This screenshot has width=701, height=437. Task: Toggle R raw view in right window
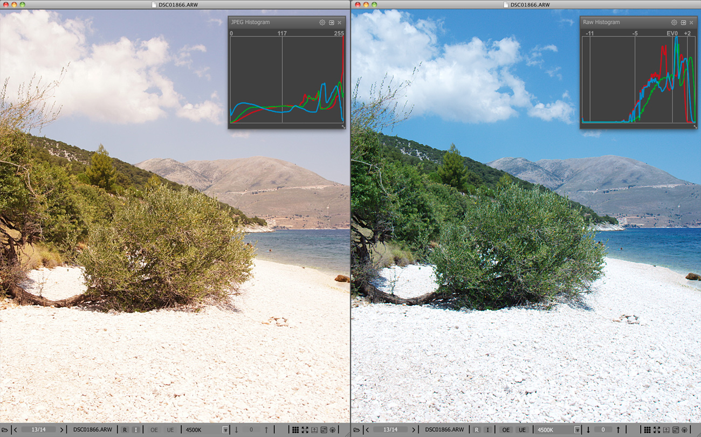(x=476, y=429)
